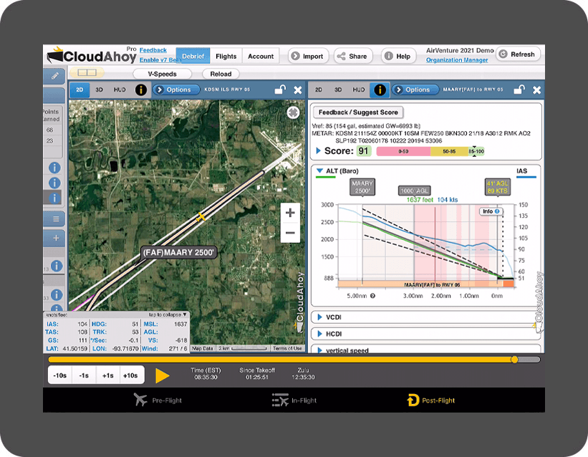Select 3D view in left pane
The width and height of the screenshot is (588, 457).
[99, 90]
